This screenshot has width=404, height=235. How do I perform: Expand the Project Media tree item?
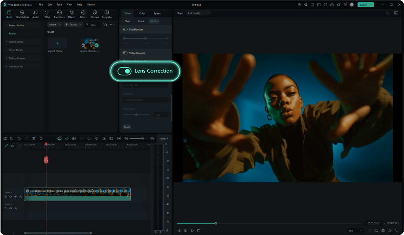click(6, 25)
